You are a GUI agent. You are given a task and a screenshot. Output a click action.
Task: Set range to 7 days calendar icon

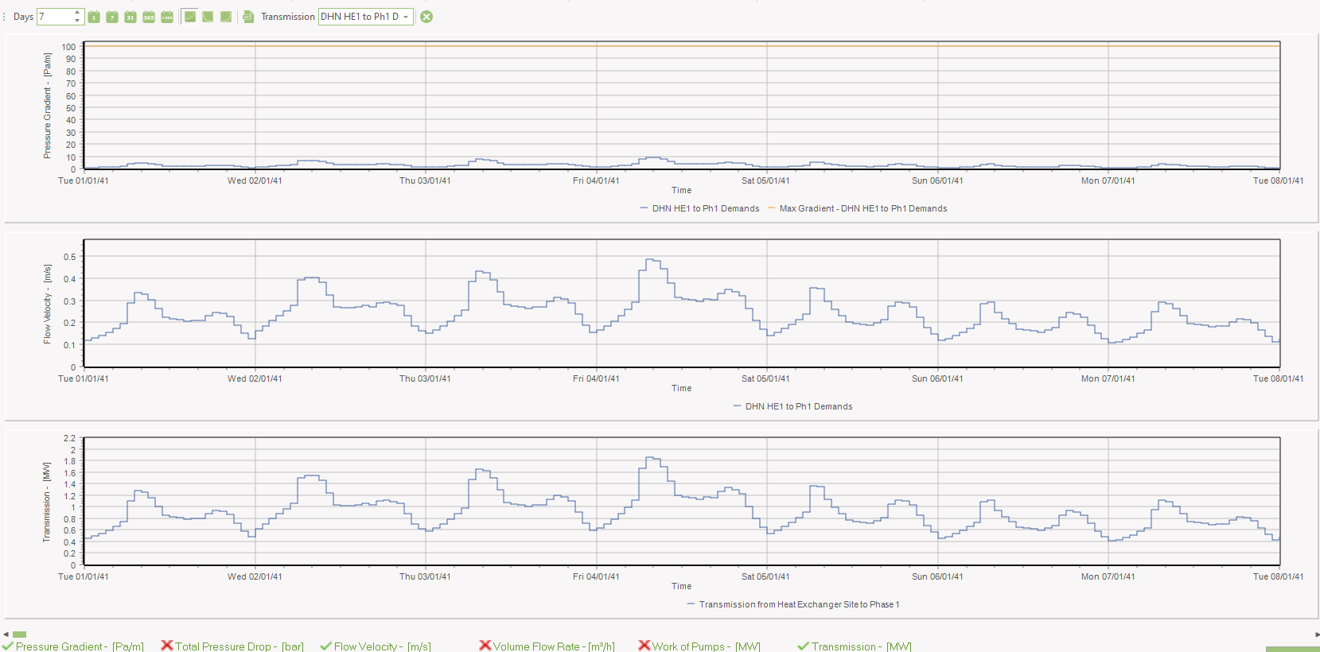coord(112,17)
